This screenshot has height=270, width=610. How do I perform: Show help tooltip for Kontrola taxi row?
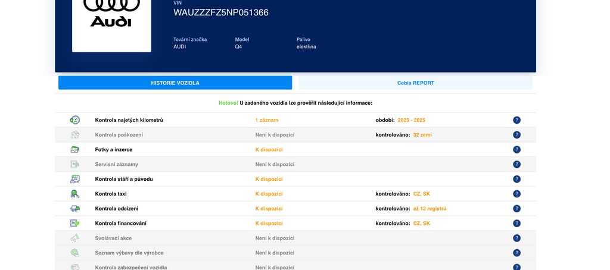[516, 194]
